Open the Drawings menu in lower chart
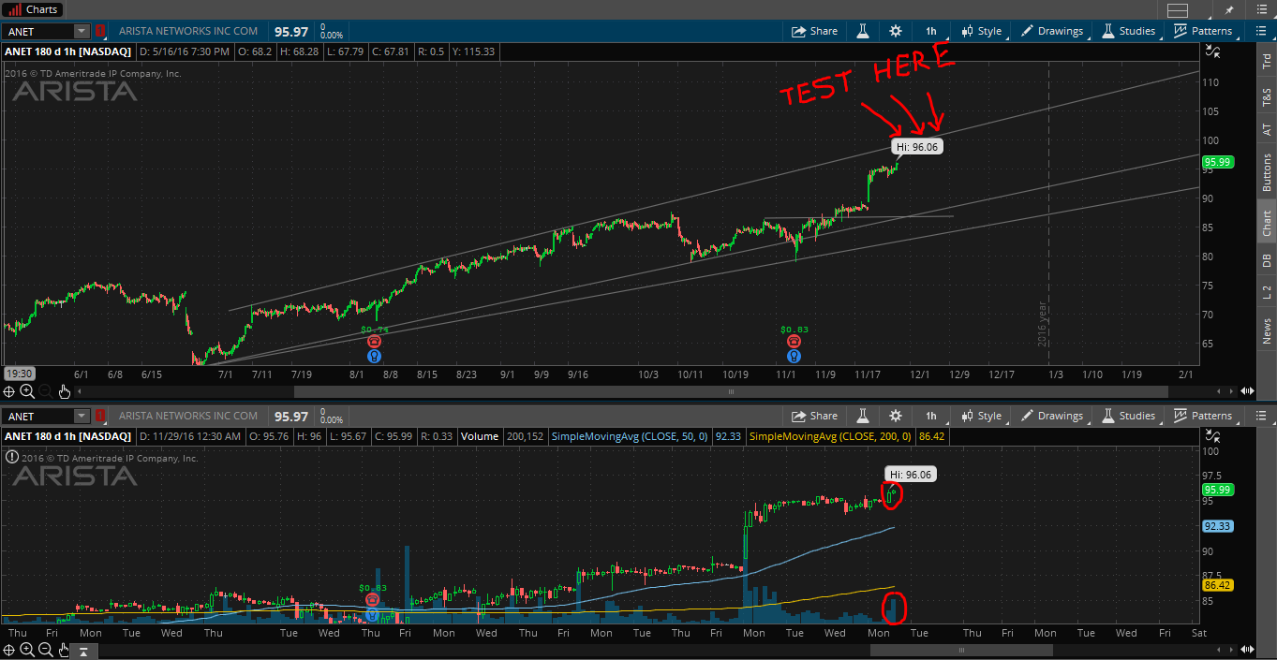The height and width of the screenshot is (660, 1277). [x=1052, y=416]
